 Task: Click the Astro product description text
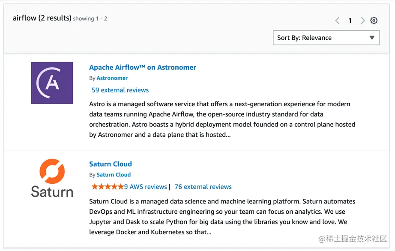(222, 119)
